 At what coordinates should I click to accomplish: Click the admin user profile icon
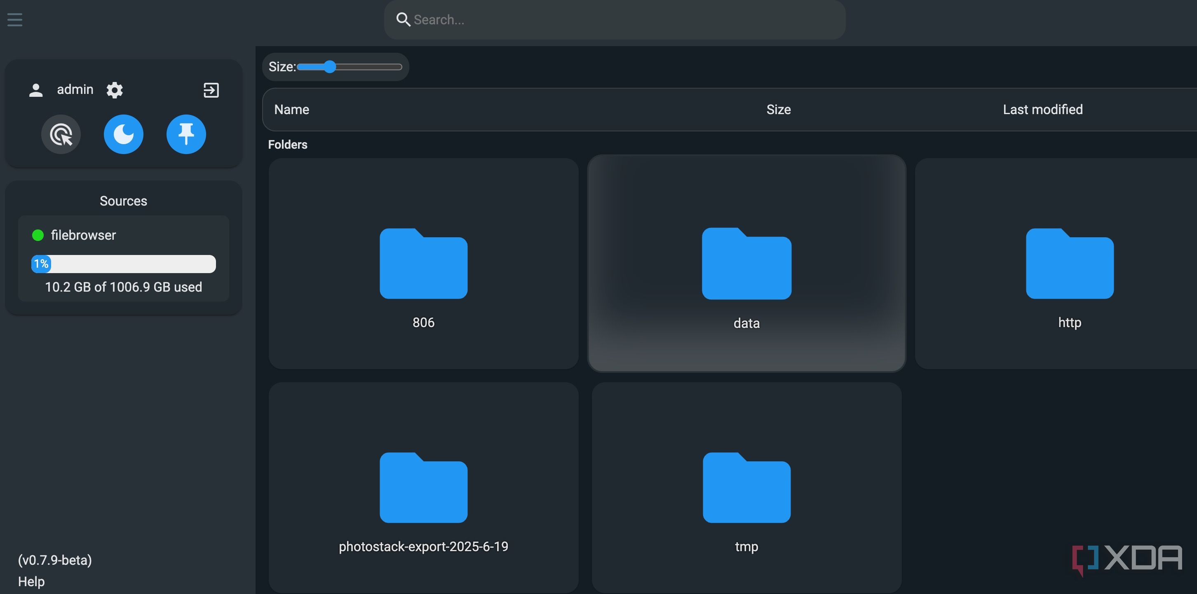click(x=36, y=90)
